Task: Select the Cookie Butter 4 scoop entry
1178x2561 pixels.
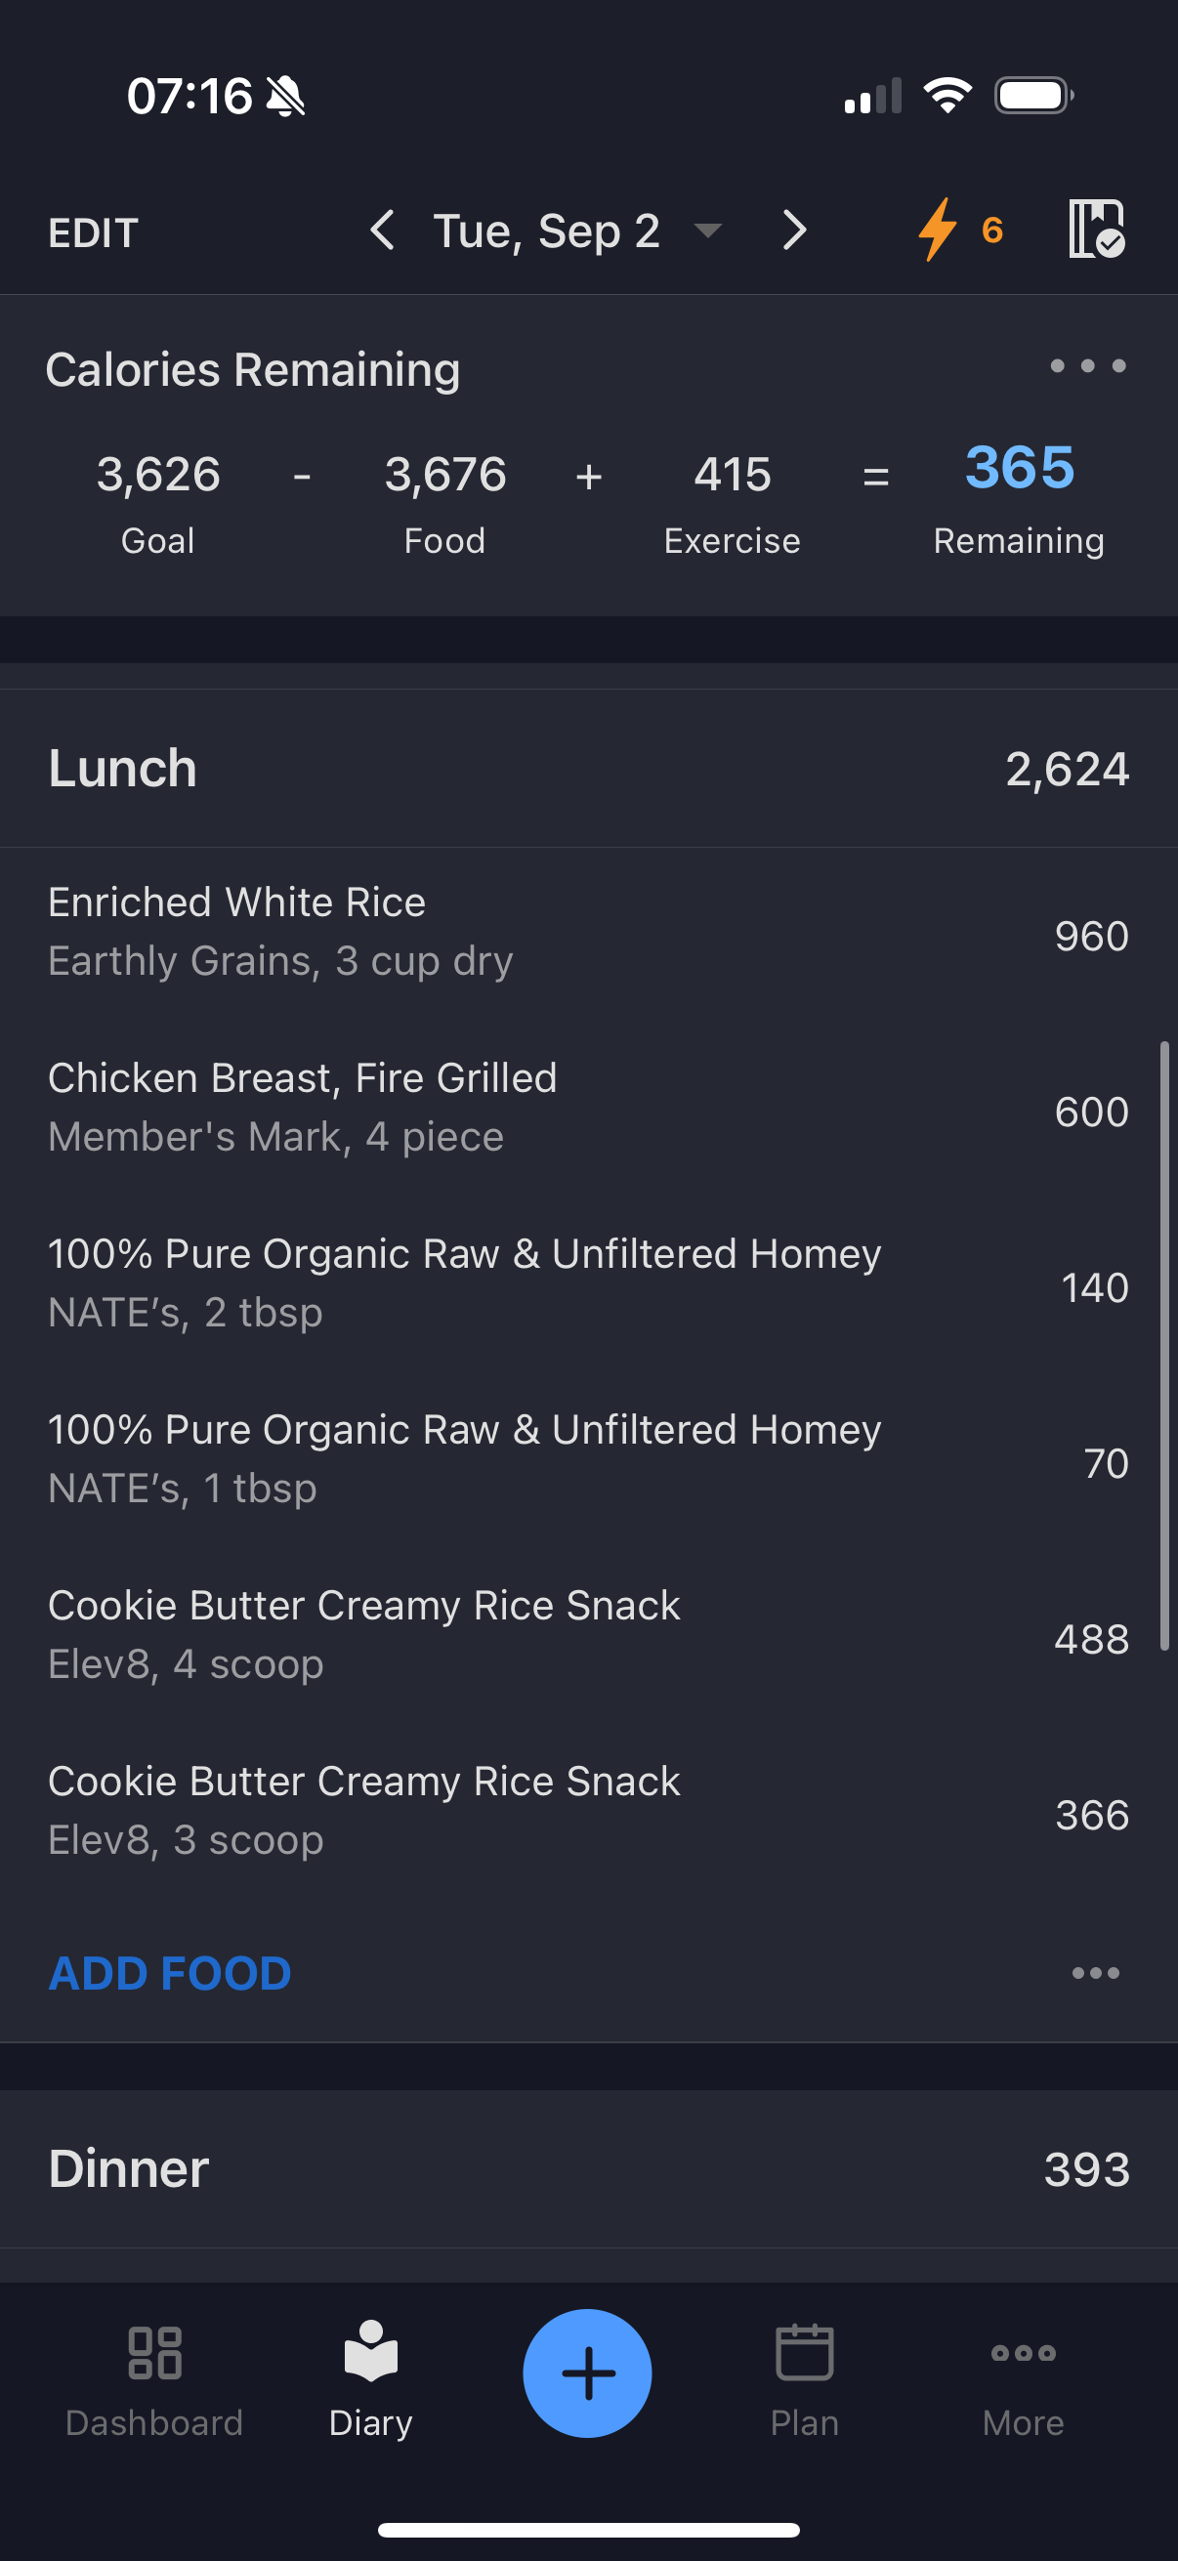Action: (x=588, y=1636)
